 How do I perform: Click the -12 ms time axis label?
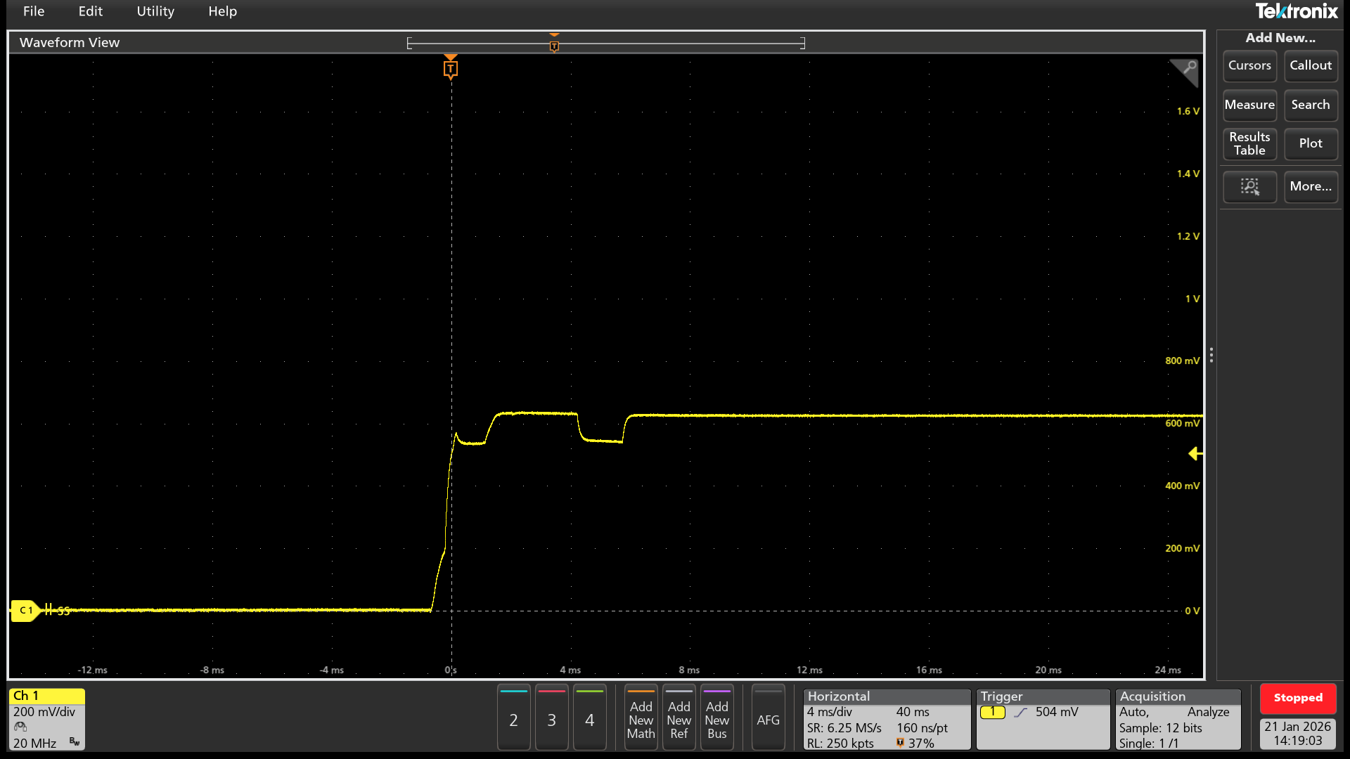coord(93,670)
